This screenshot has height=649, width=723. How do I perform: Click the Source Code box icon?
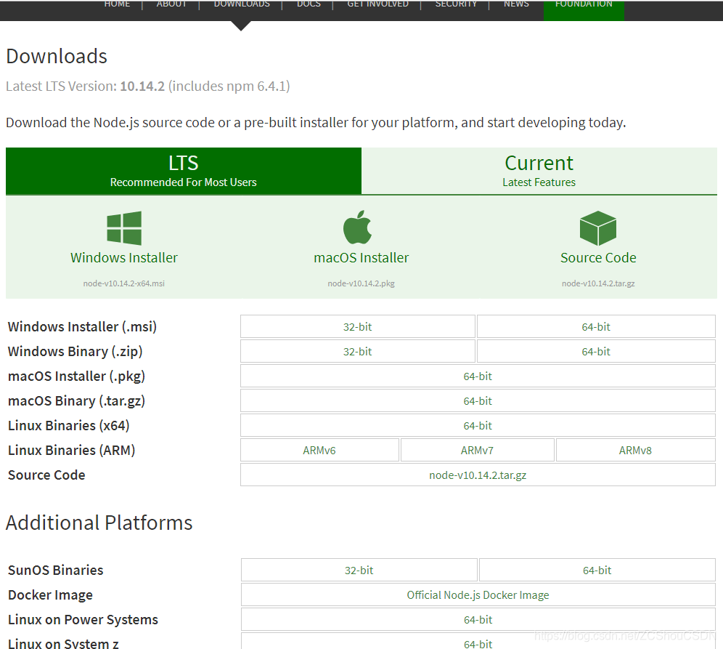[598, 228]
